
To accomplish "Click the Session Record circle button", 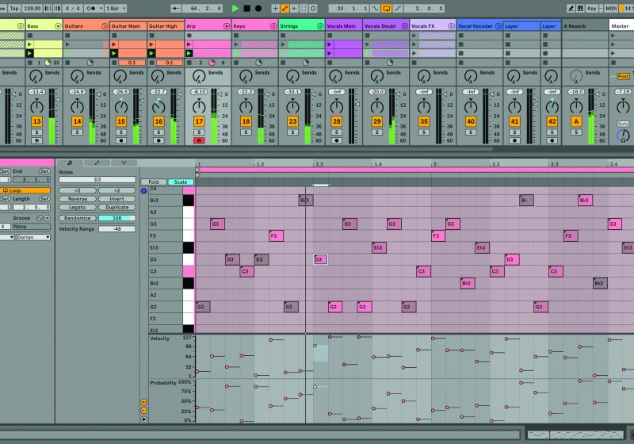I will [x=313, y=8].
